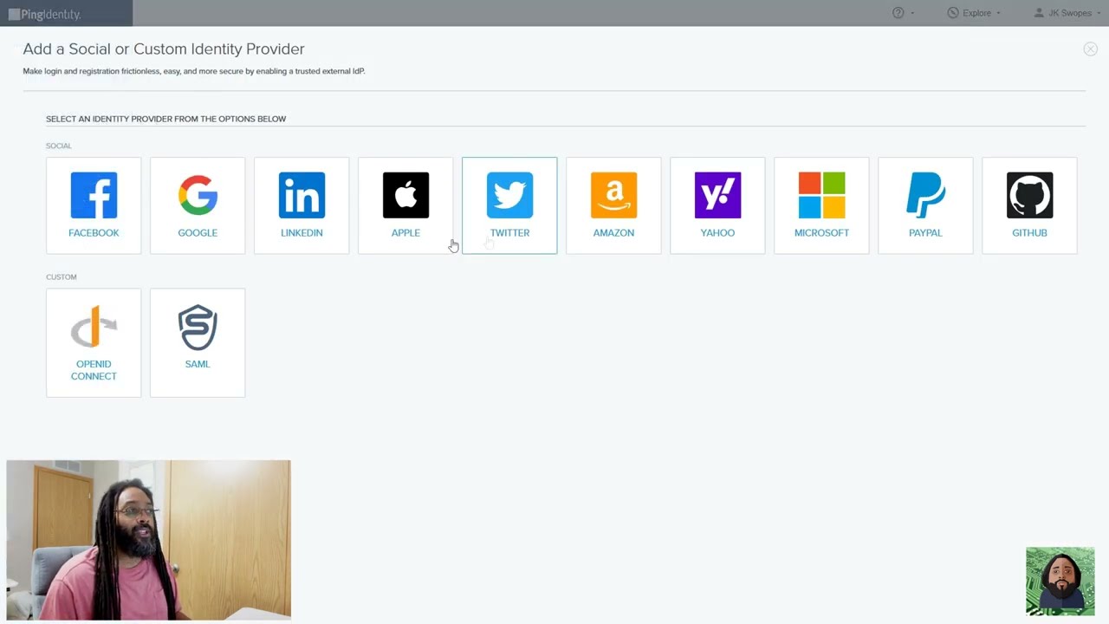Image resolution: width=1109 pixels, height=624 pixels.
Task: Open the help question mark menu
Action: [903, 13]
